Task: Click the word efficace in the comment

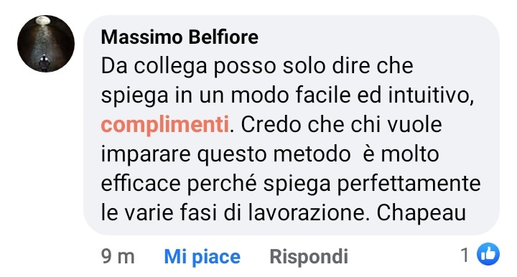Action: click(141, 184)
